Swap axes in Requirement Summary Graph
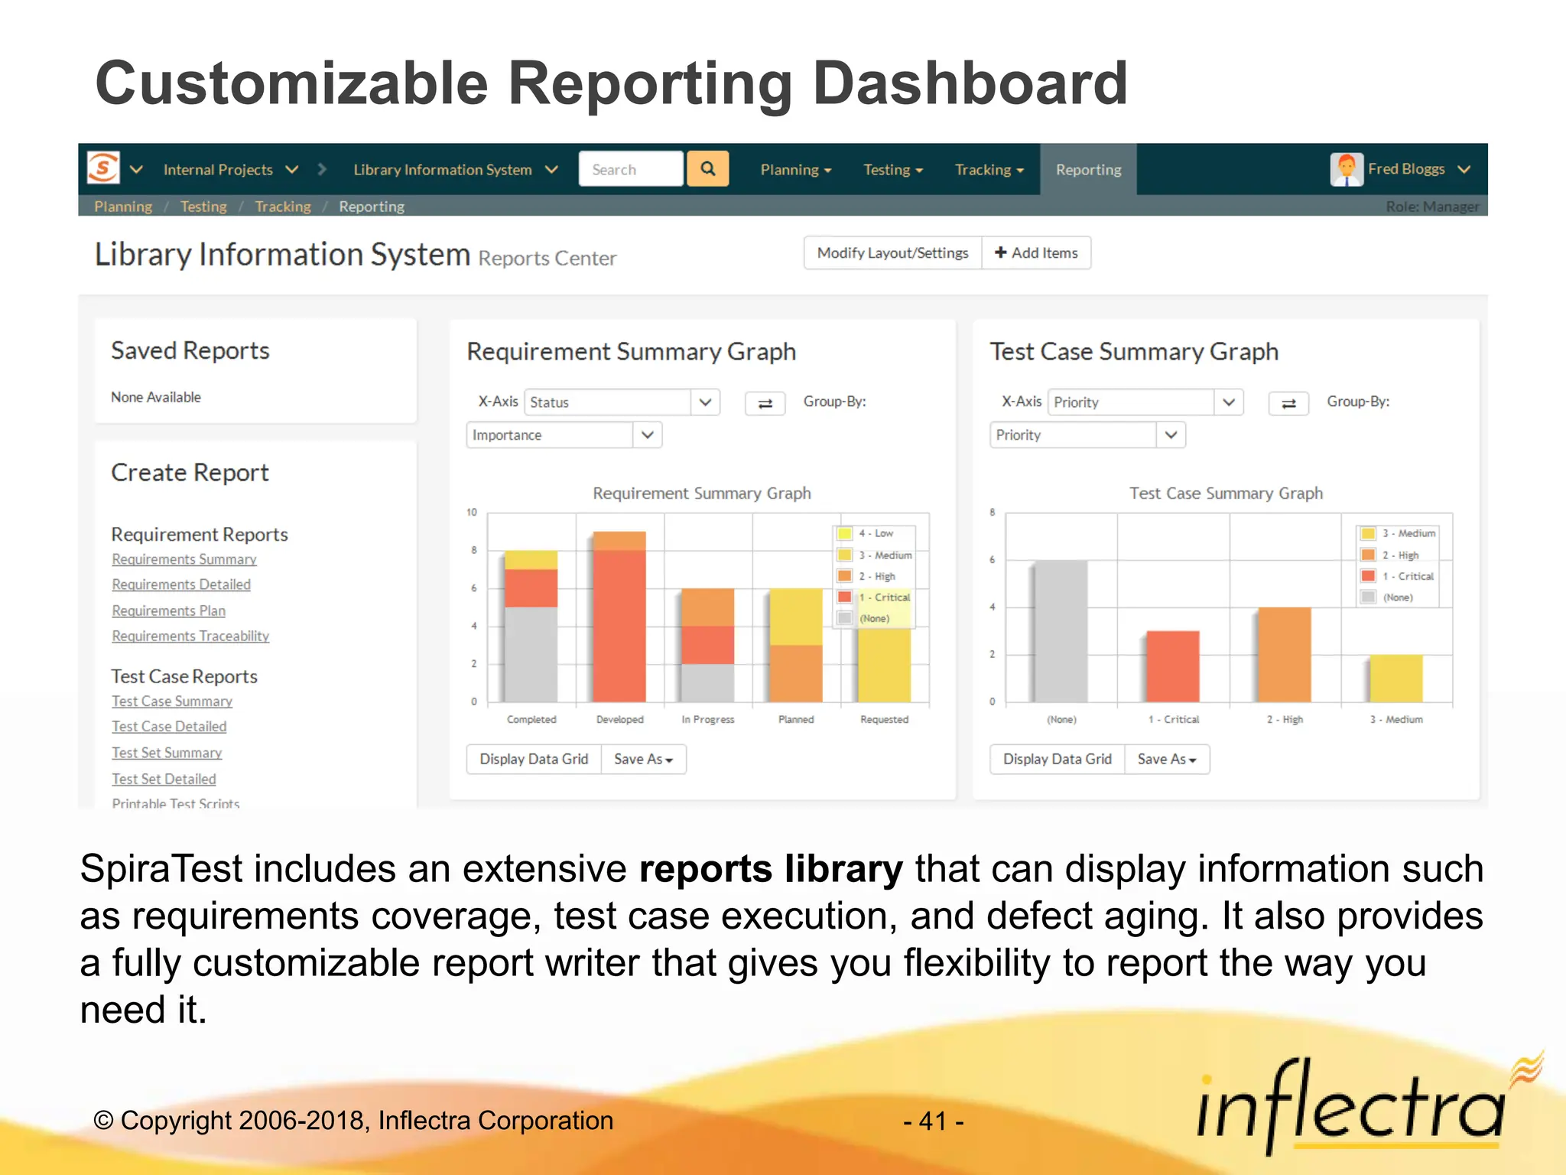1566x1175 pixels. click(x=765, y=403)
